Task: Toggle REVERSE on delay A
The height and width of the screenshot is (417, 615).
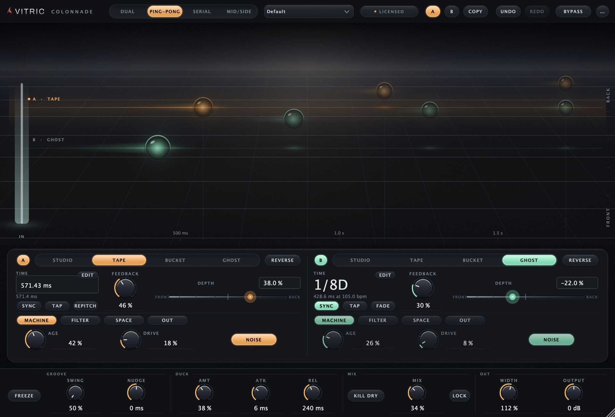Action: (x=283, y=260)
